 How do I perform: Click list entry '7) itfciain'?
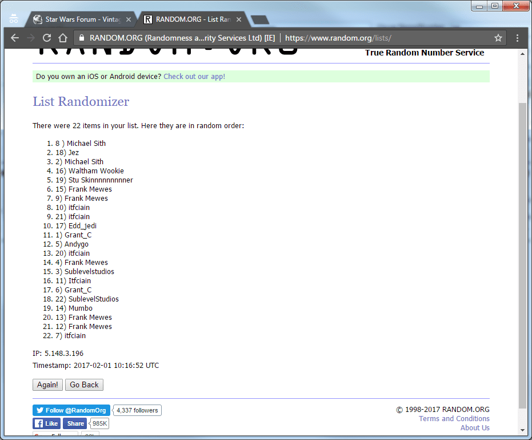pyautogui.click(x=71, y=336)
